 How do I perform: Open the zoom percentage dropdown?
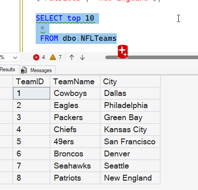[x=15, y=57]
